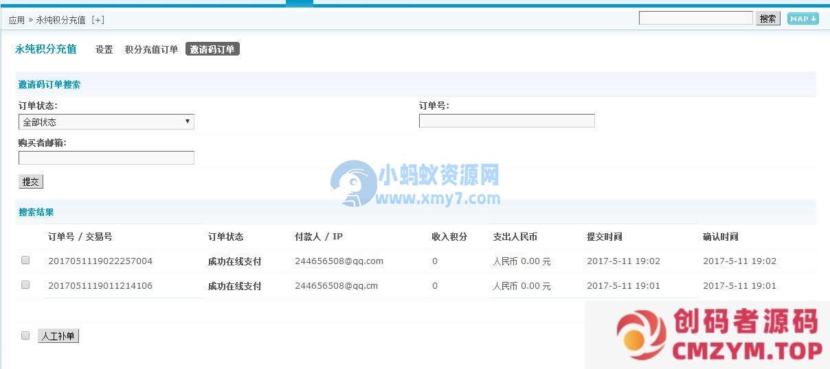This screenshot has height=369, width=830.
Task: Click the MAP button icon
Action: point(803,19)
